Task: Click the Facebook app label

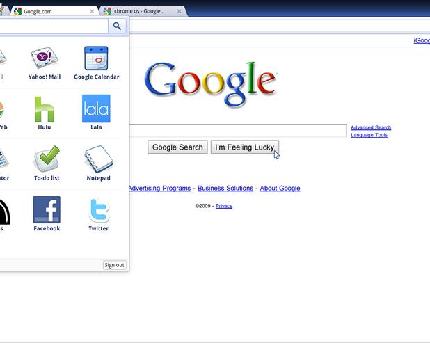Action: pyautogui.click(x=47, y=228)
